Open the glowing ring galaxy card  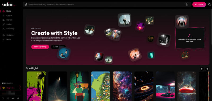pyautogui.click(x=144, y=86)
